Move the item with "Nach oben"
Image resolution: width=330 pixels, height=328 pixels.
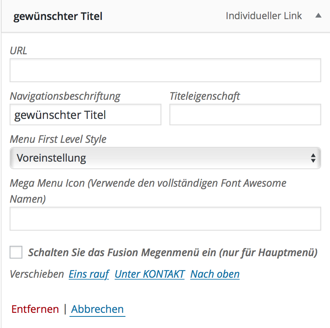click(215, 274)
